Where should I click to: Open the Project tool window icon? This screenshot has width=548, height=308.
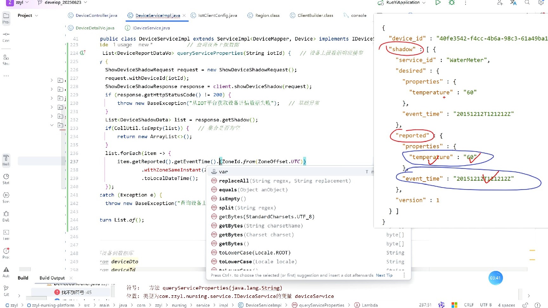pyautogui.click(x=6, y=16)
